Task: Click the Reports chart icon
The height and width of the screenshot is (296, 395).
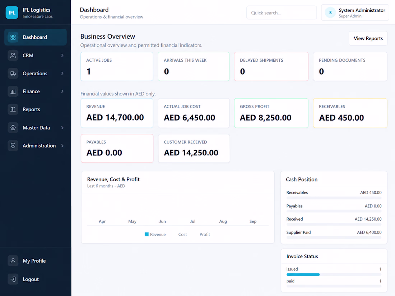Action: (x=13, y=109)
